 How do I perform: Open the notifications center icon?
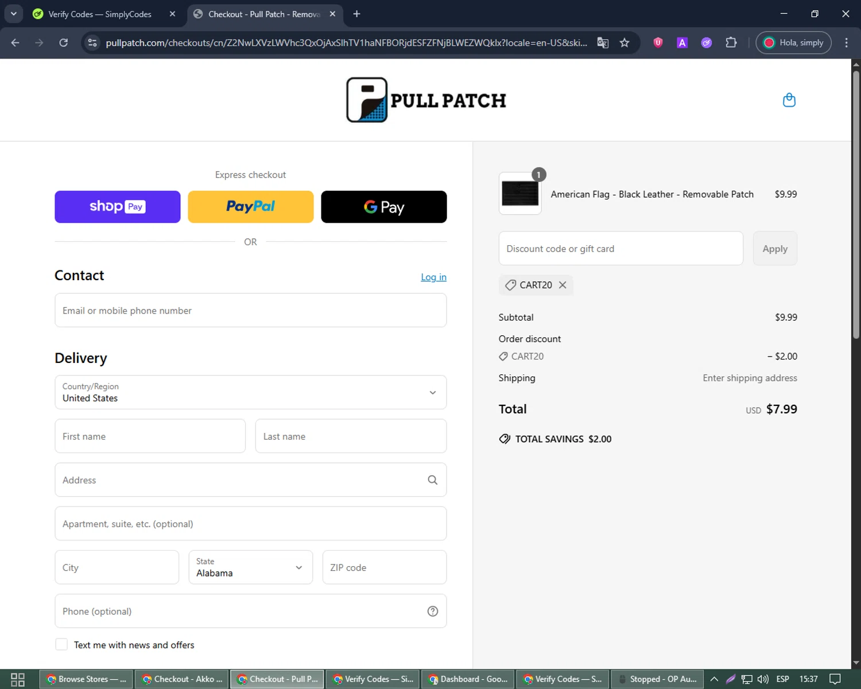point(835,679)
